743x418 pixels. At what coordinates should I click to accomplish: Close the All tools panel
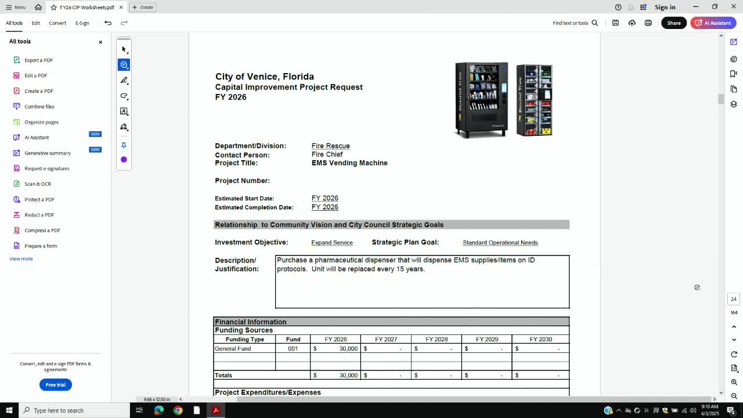[x=100, y=42]
